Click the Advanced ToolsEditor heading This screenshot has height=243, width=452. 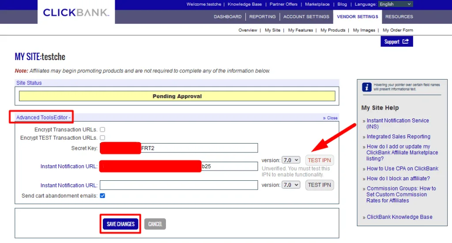pyautogui.click(x=43, y=118)
